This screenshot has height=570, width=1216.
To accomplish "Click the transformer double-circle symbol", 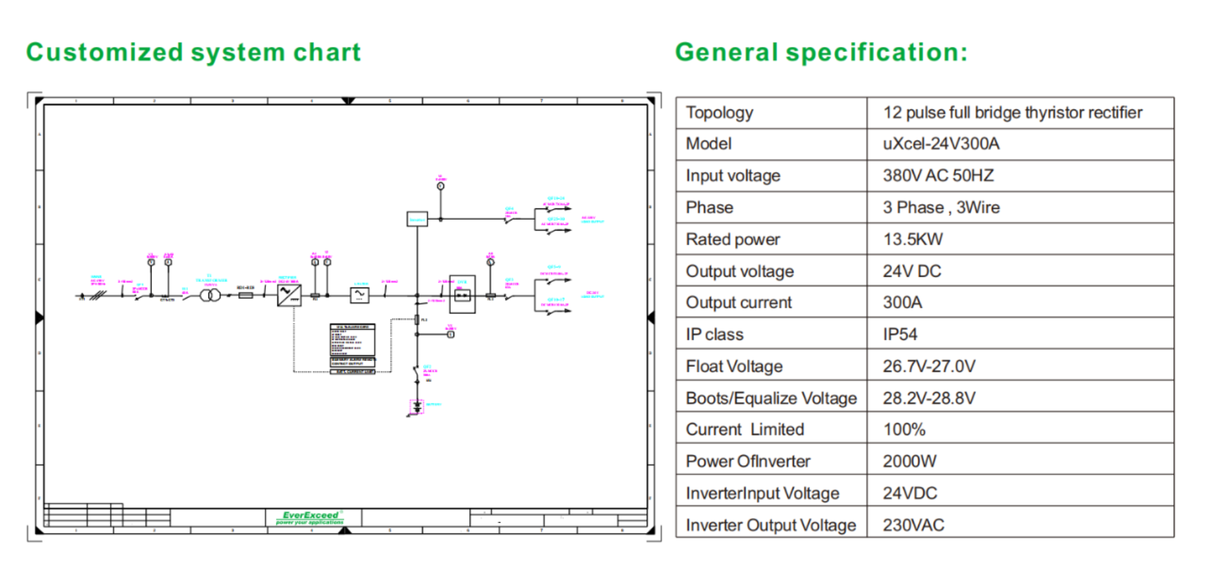I will (x=210, y=296).
